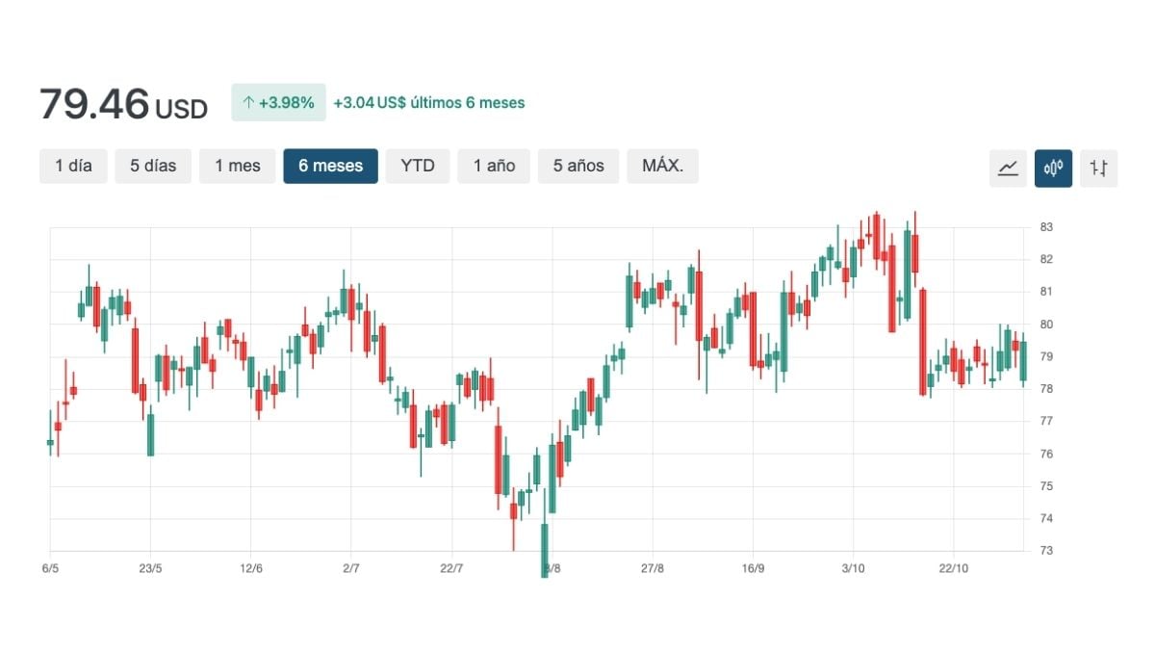Click the 79.46 USD price

coord(123,104)
